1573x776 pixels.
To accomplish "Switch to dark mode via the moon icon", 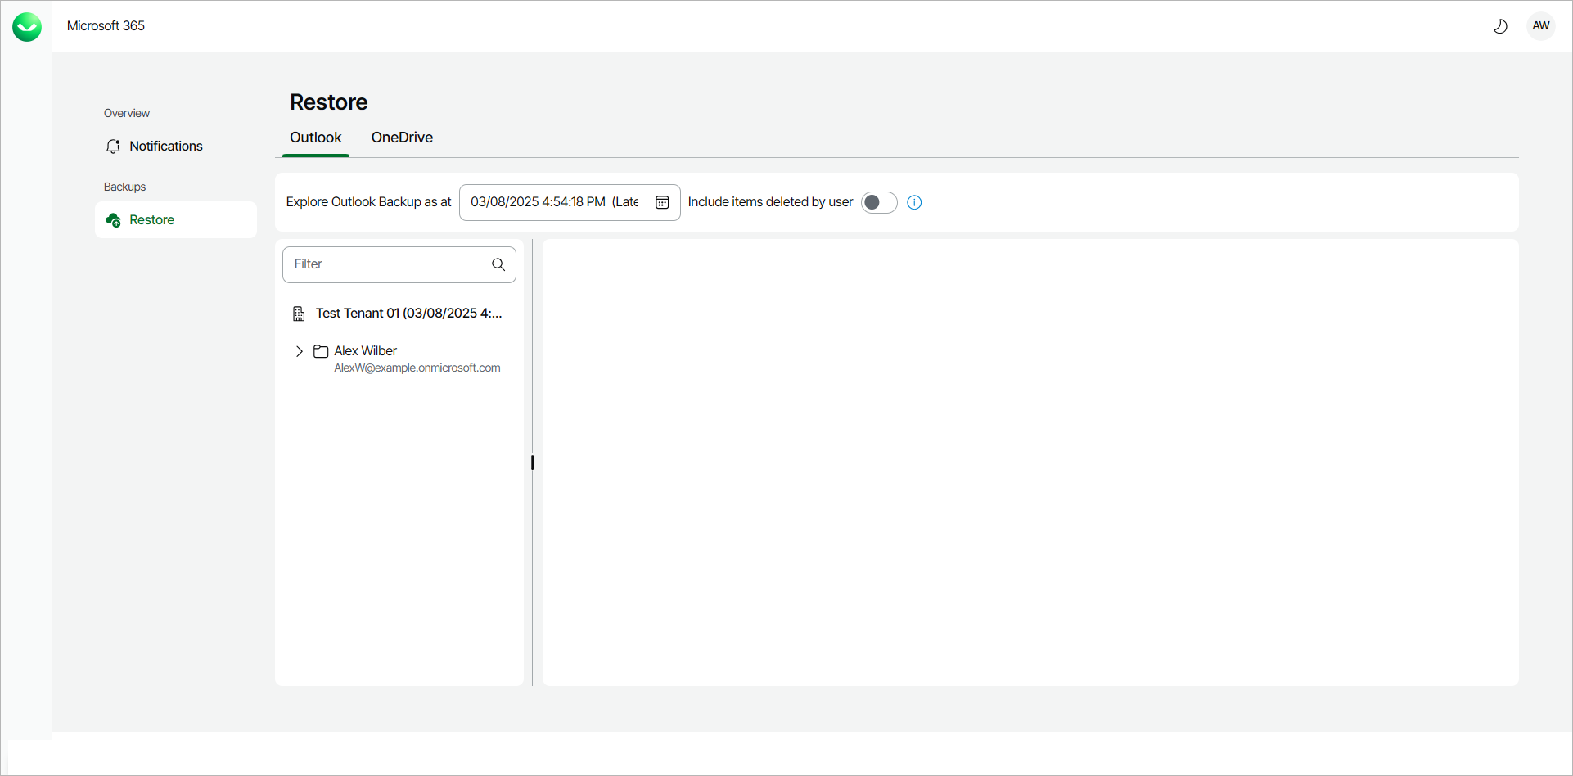I will click(x=1500, y=25).
